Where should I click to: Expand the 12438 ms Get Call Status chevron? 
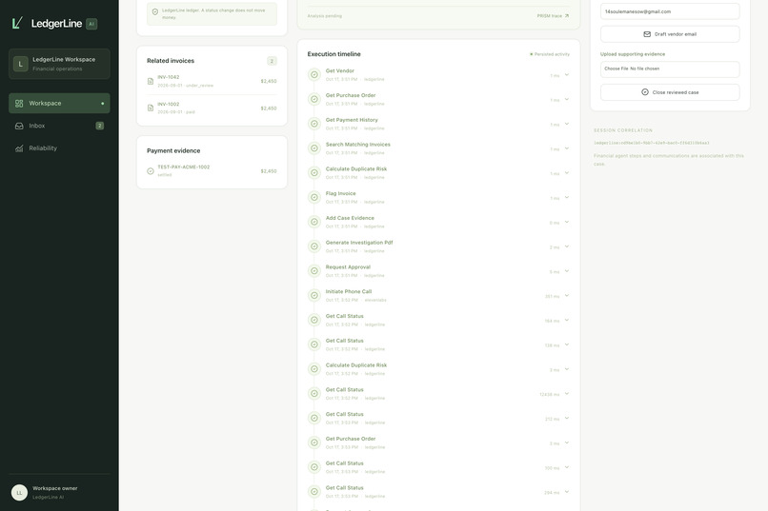click(x=567, y=394)
